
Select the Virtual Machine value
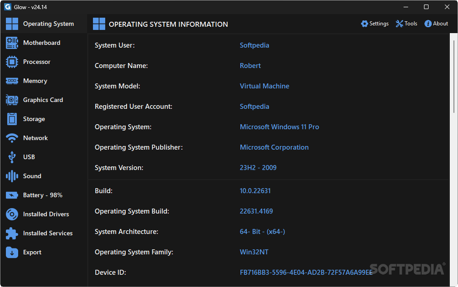click(265, 86)
